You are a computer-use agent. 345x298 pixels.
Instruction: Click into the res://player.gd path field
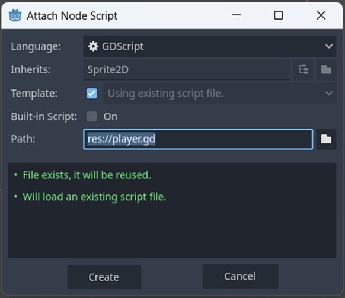click(198, 139)
